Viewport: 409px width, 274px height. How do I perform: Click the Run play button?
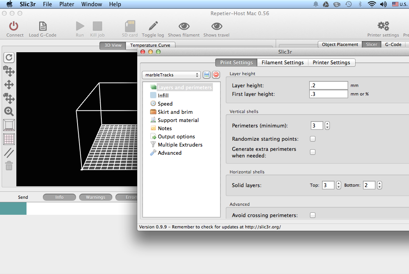[80, 26]
